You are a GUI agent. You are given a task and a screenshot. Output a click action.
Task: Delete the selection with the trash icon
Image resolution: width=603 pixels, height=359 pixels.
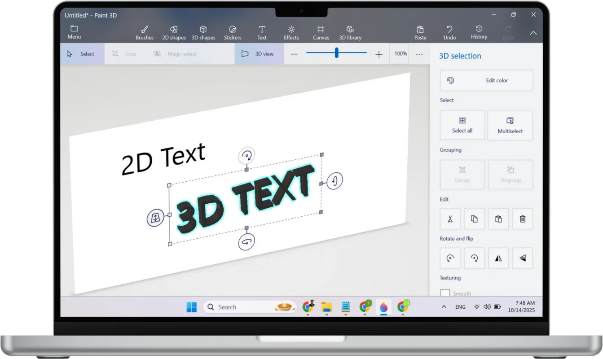[x=523, y=219]
